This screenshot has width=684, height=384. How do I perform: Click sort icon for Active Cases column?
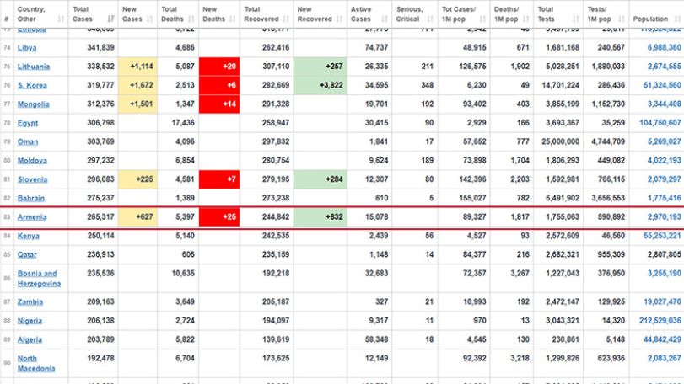point(385,19)
